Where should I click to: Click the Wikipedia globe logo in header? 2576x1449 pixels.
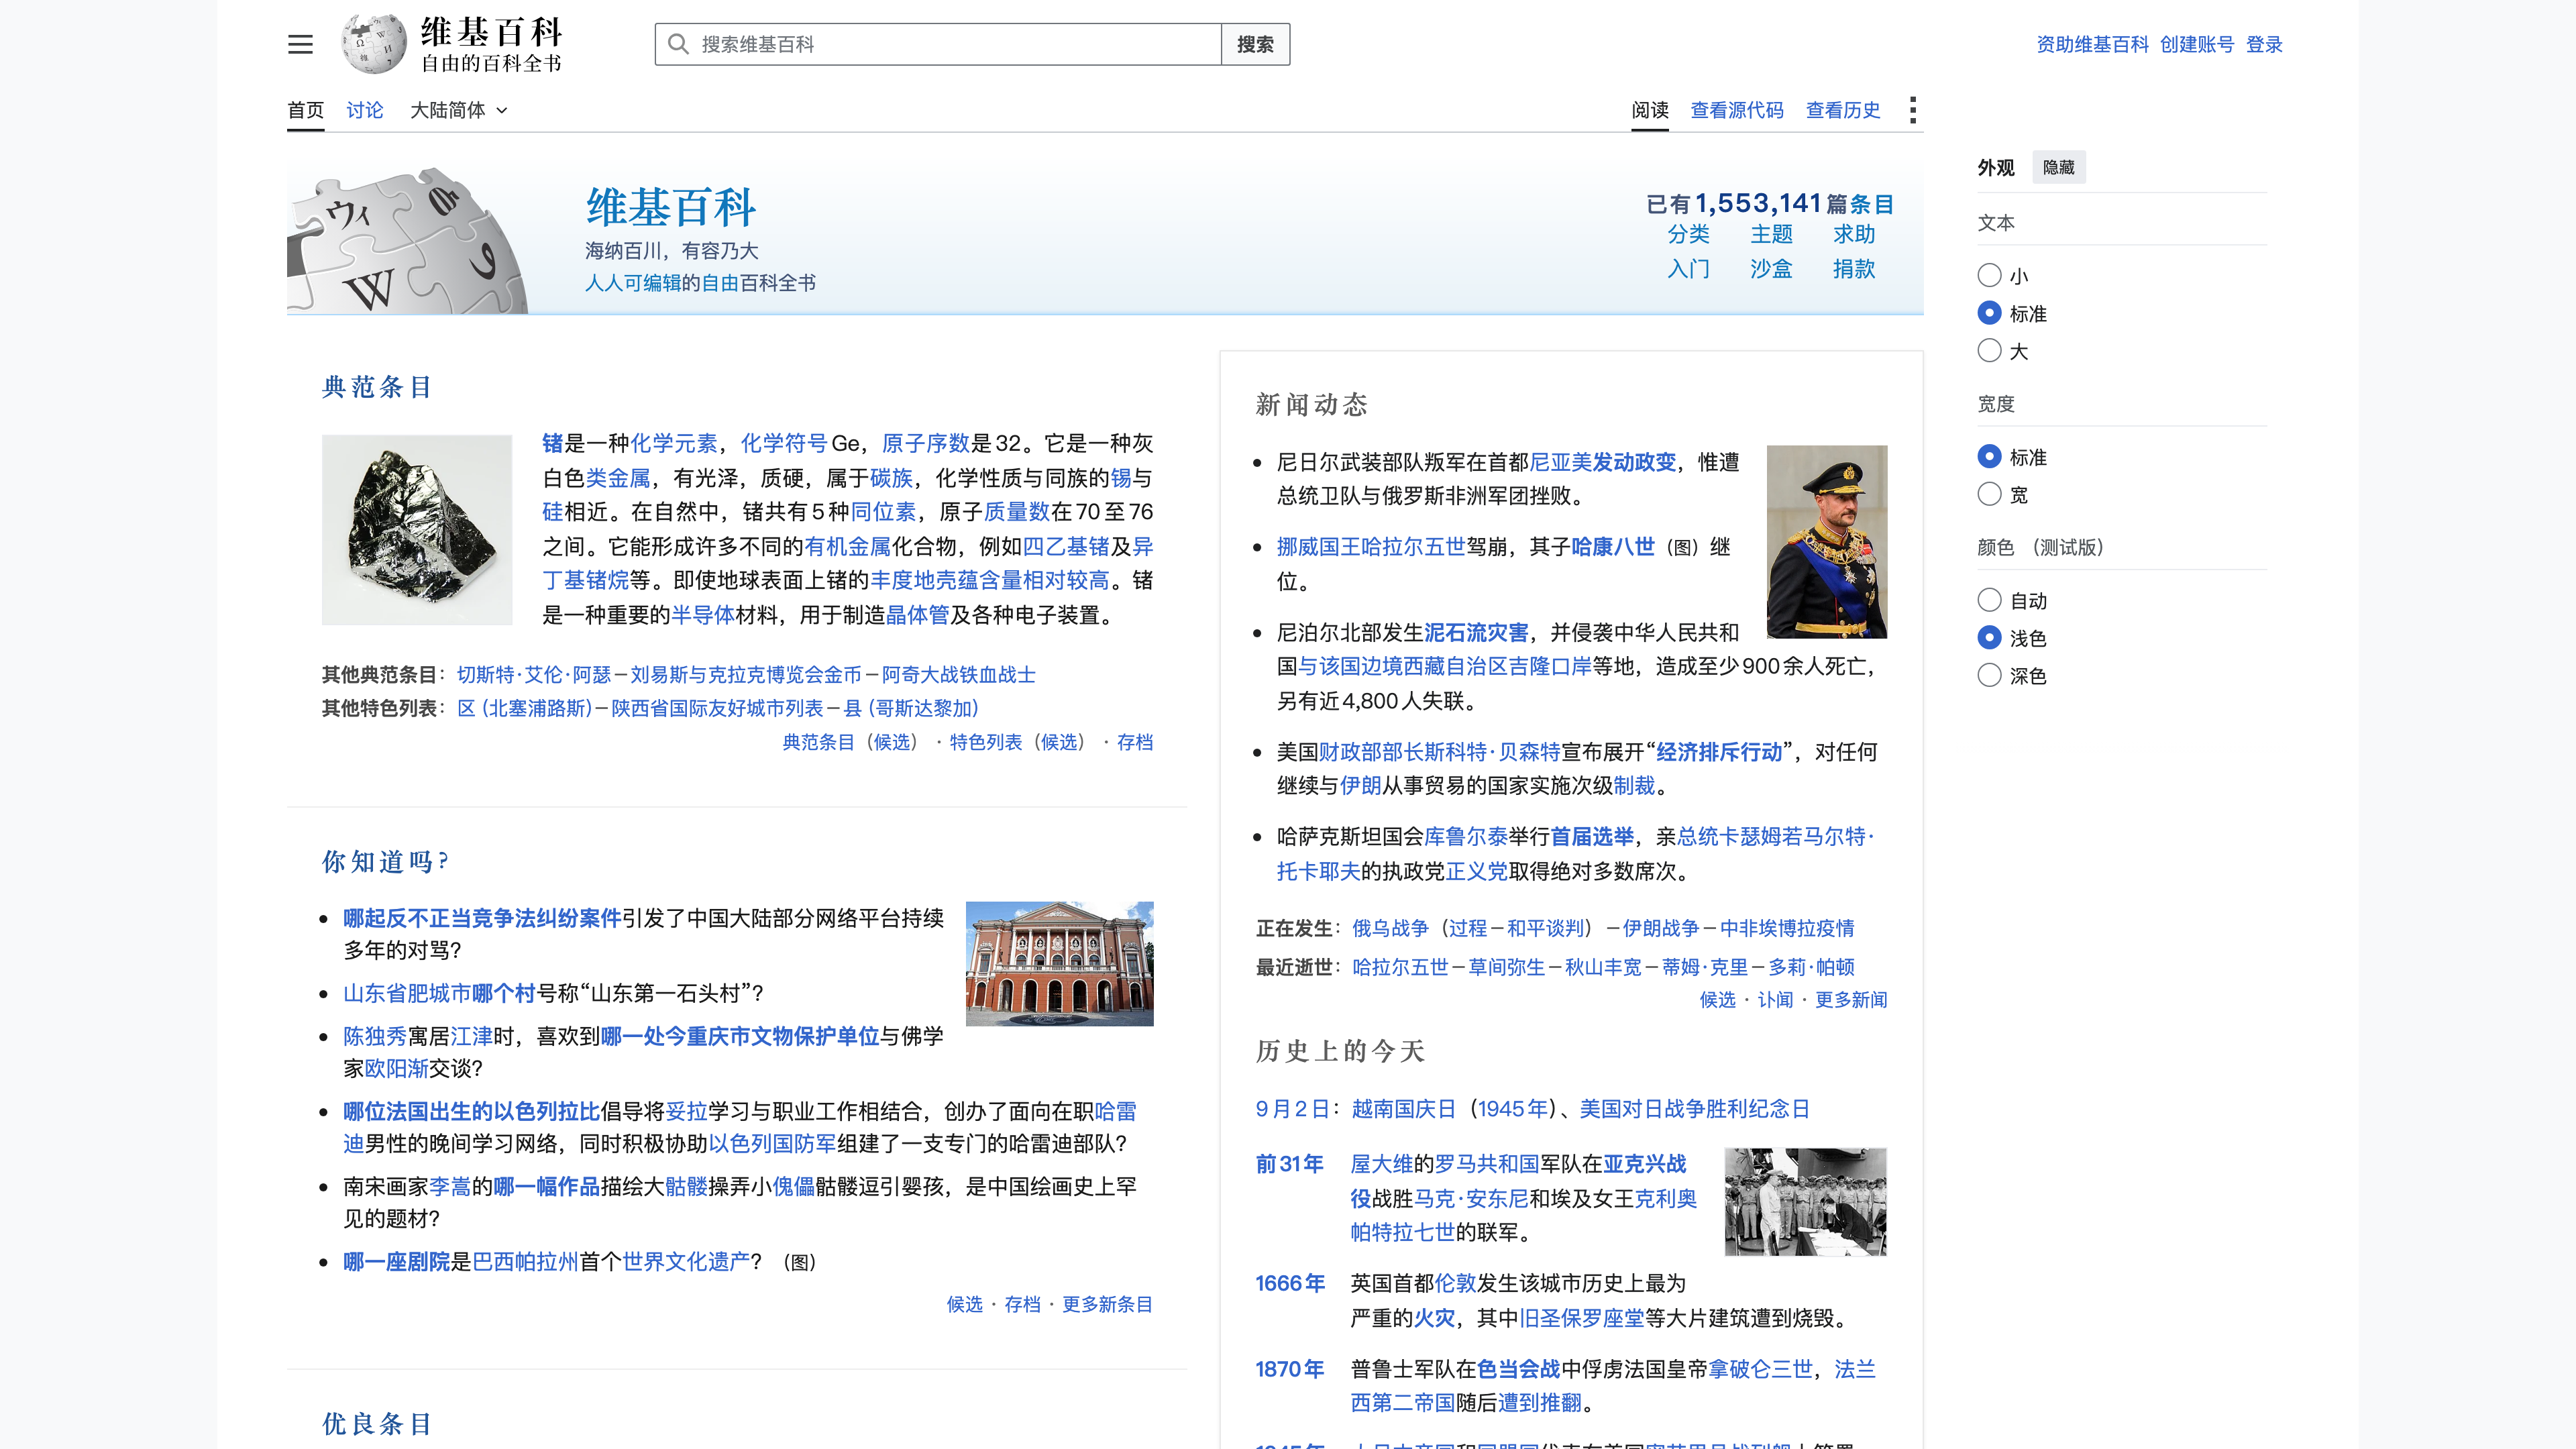tap(374, 44)
